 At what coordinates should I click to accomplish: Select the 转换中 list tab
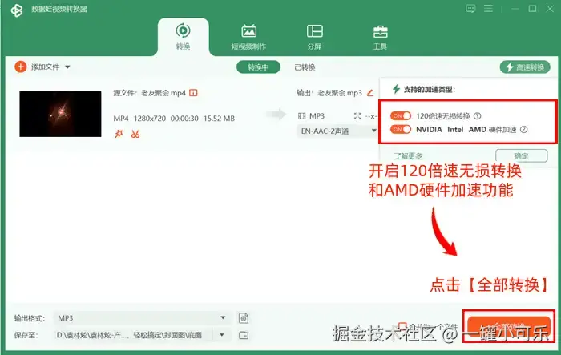[258, 67]
